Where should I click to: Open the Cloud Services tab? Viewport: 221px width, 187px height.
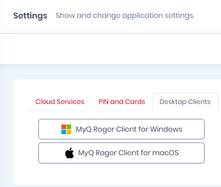pos(60,102)
